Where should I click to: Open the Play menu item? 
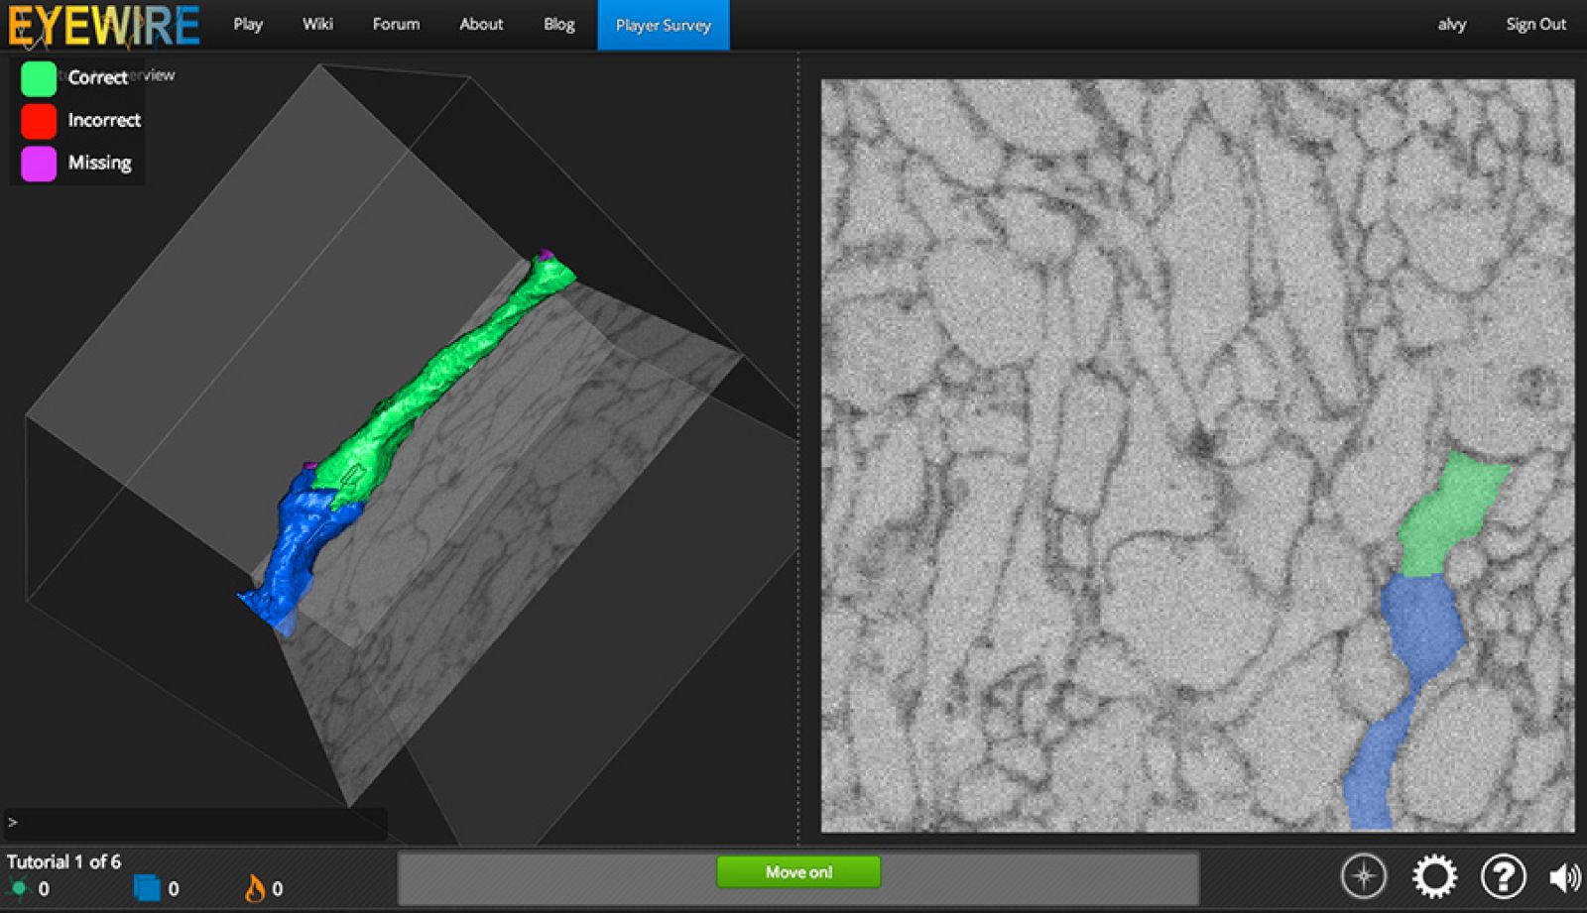248,24
